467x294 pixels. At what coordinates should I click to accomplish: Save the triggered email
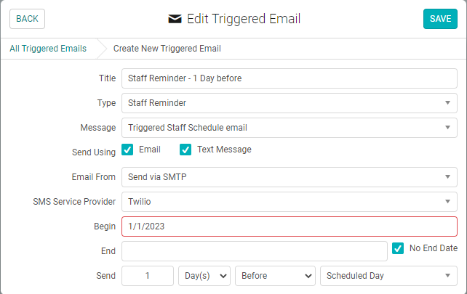coord(440,19)
